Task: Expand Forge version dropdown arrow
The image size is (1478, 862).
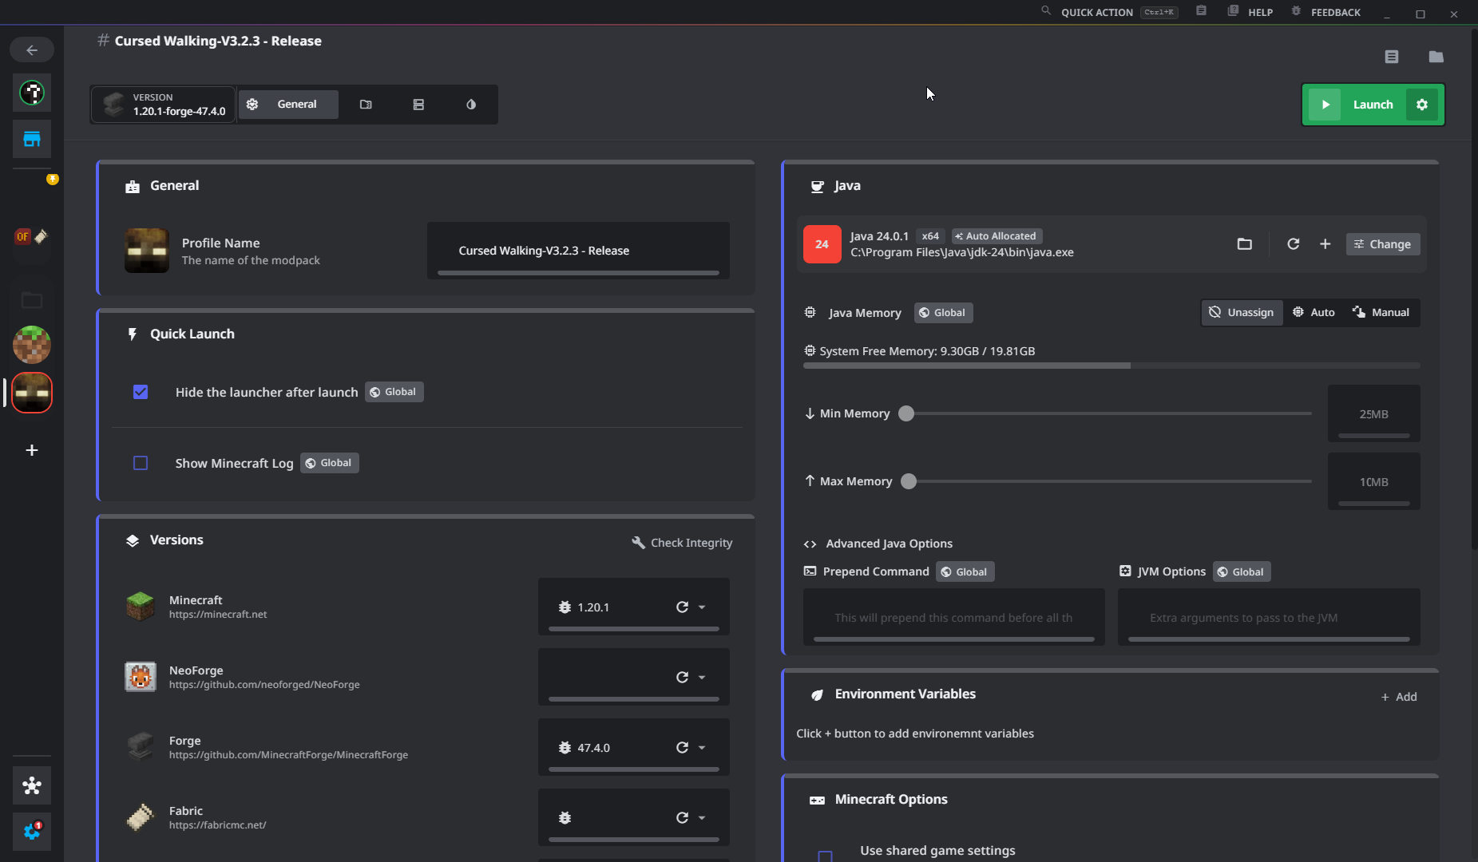Action: (702, 748)
